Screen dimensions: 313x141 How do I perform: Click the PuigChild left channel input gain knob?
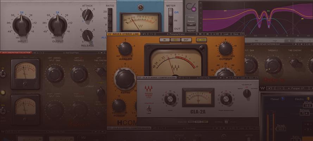[x=55, y=74]
